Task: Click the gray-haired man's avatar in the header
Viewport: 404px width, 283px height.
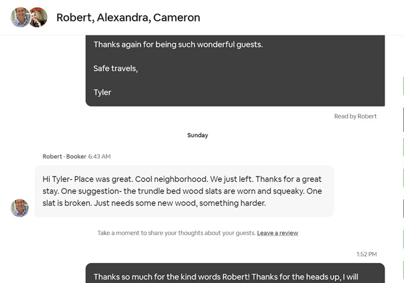Action: [x=19, y=17]
